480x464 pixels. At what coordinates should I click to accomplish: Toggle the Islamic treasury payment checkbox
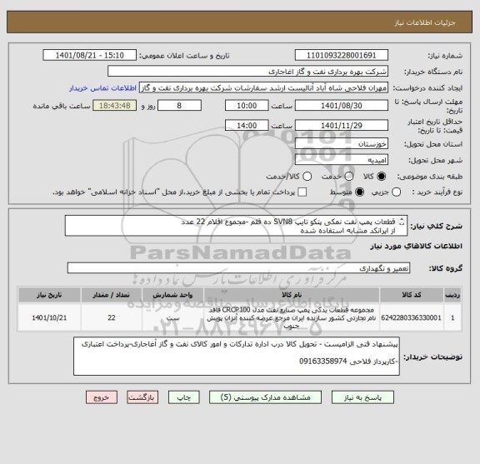tap(302, 192)
